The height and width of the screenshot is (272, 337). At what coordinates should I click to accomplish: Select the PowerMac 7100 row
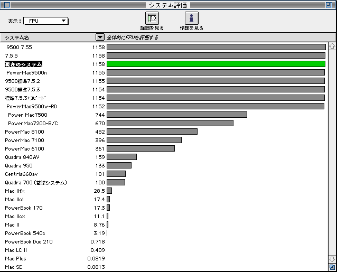point(163,140)
